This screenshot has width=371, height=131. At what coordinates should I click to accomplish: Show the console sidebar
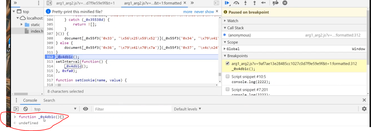pyautogui.click(x=16, y=109)
